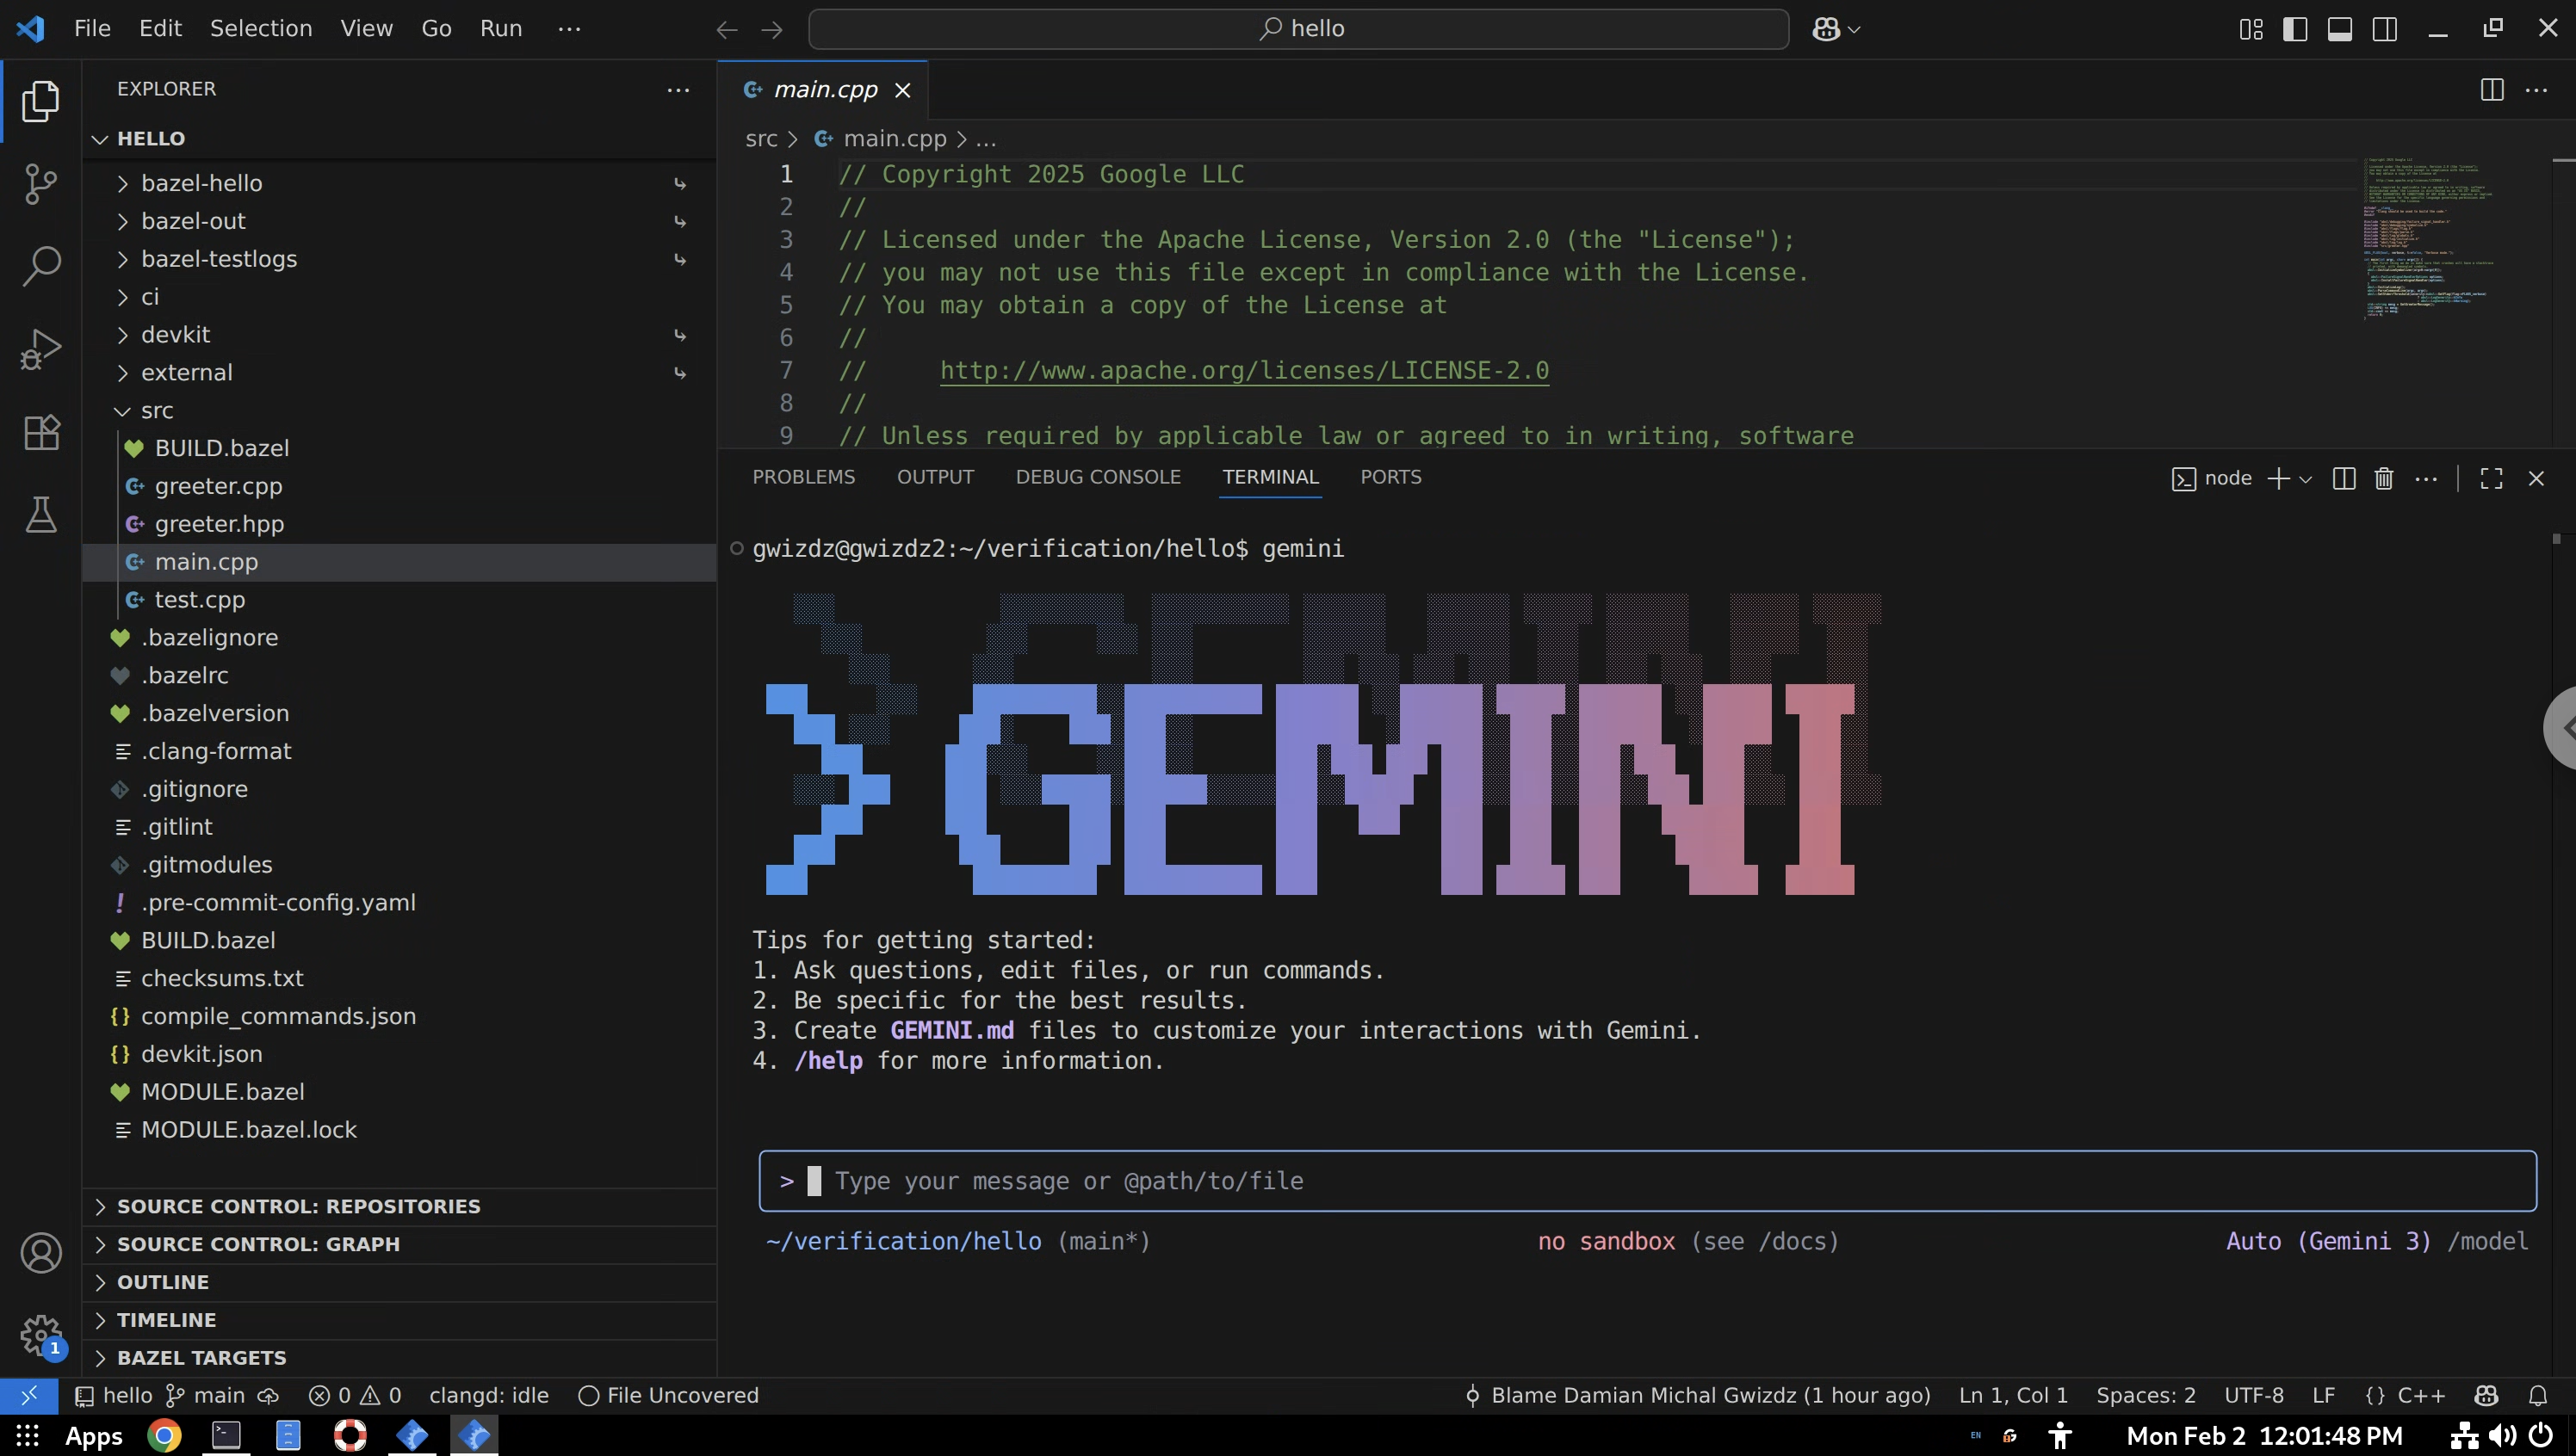Add a new terminal with plus icon
Image resolution: width=2576 pixels, height=1456 pixels.
[x=2278, y=479]
